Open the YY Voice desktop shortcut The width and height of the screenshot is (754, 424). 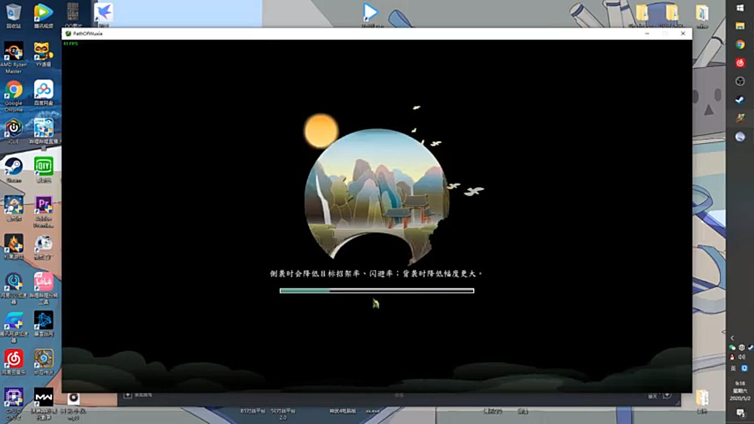[x=43, y=54]
